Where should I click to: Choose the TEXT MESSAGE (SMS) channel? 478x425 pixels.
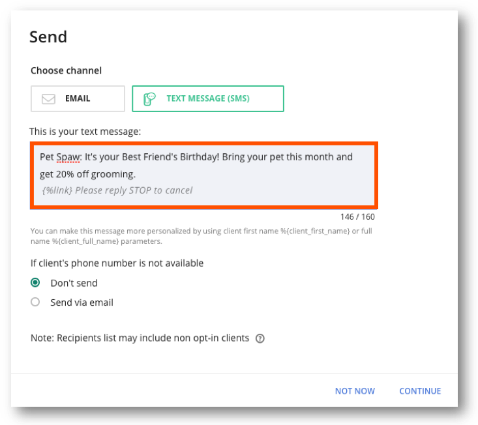click(208, 98)
